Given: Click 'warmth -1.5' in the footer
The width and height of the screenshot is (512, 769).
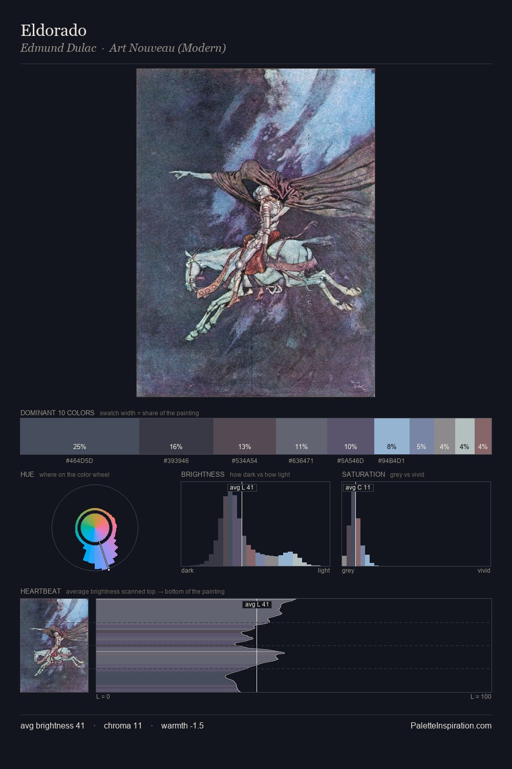Looking at the screenshot, I should pos(182,725).
